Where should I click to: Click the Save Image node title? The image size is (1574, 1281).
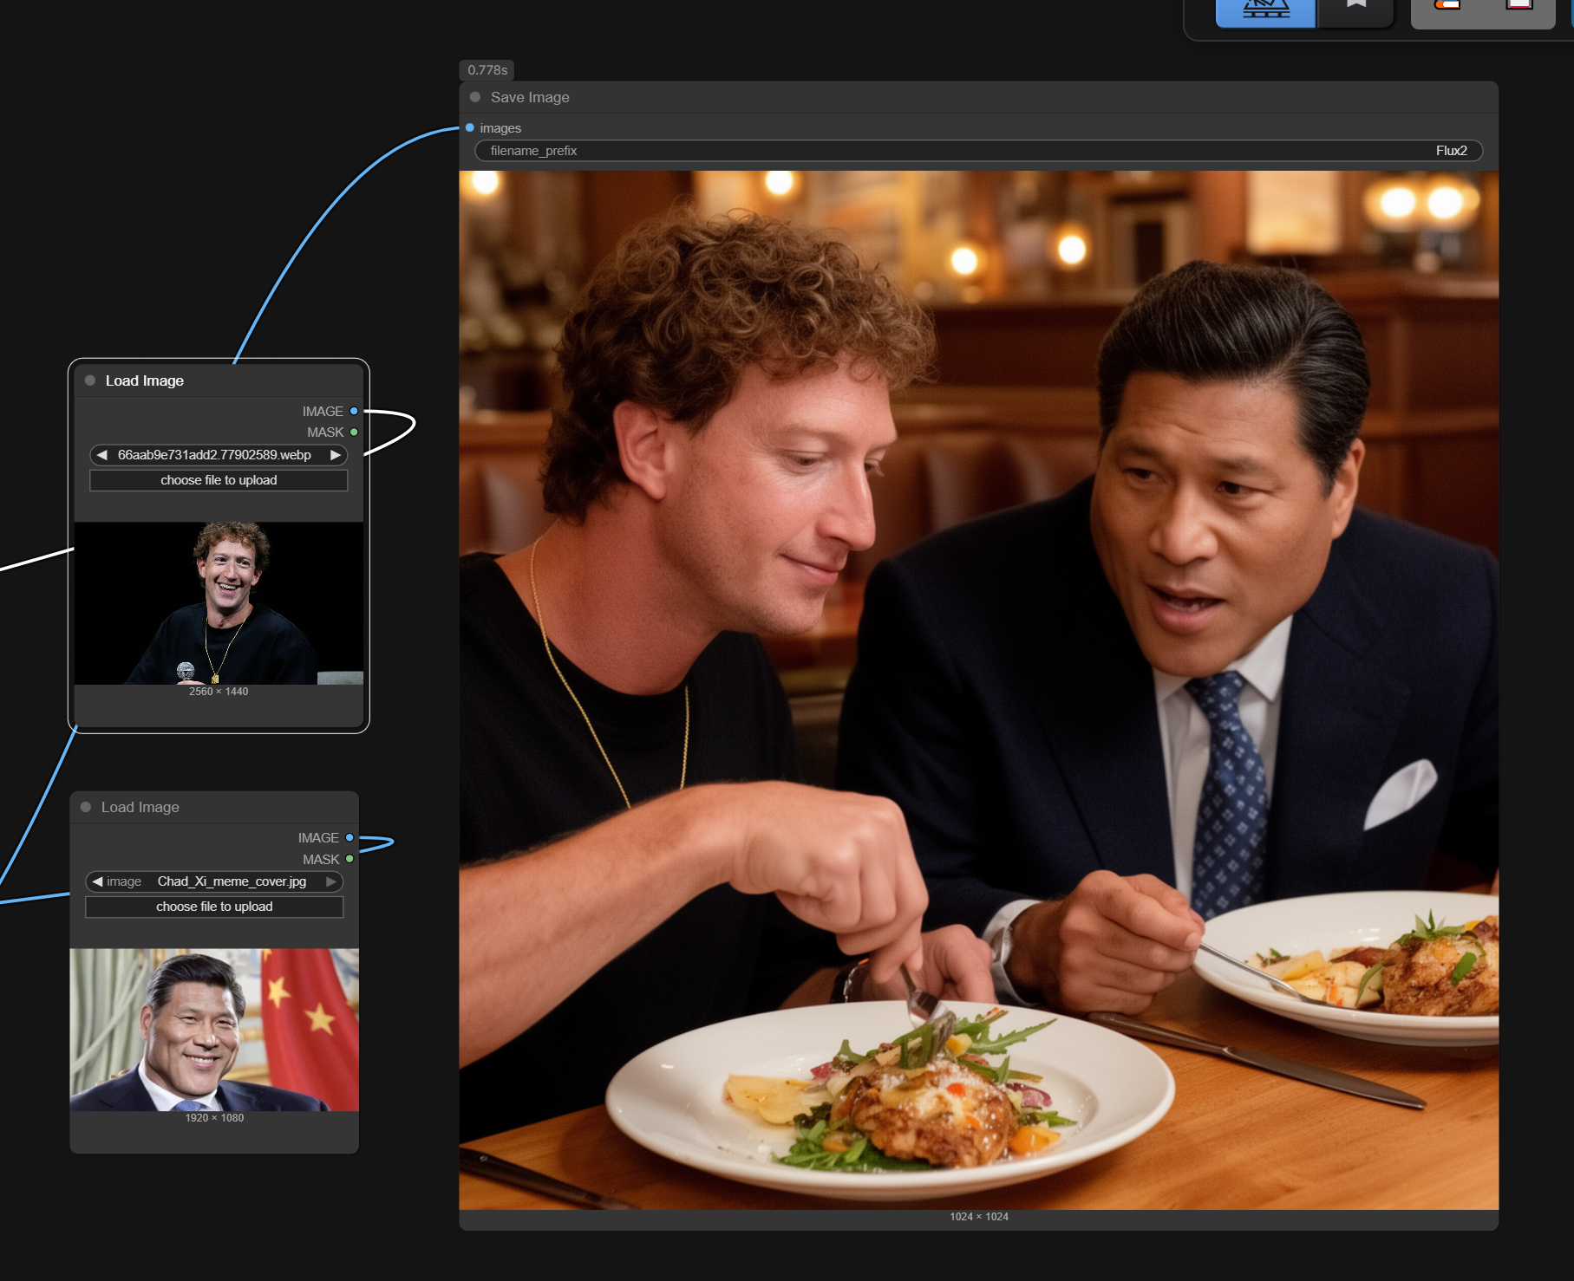click(x=530, y=97)
